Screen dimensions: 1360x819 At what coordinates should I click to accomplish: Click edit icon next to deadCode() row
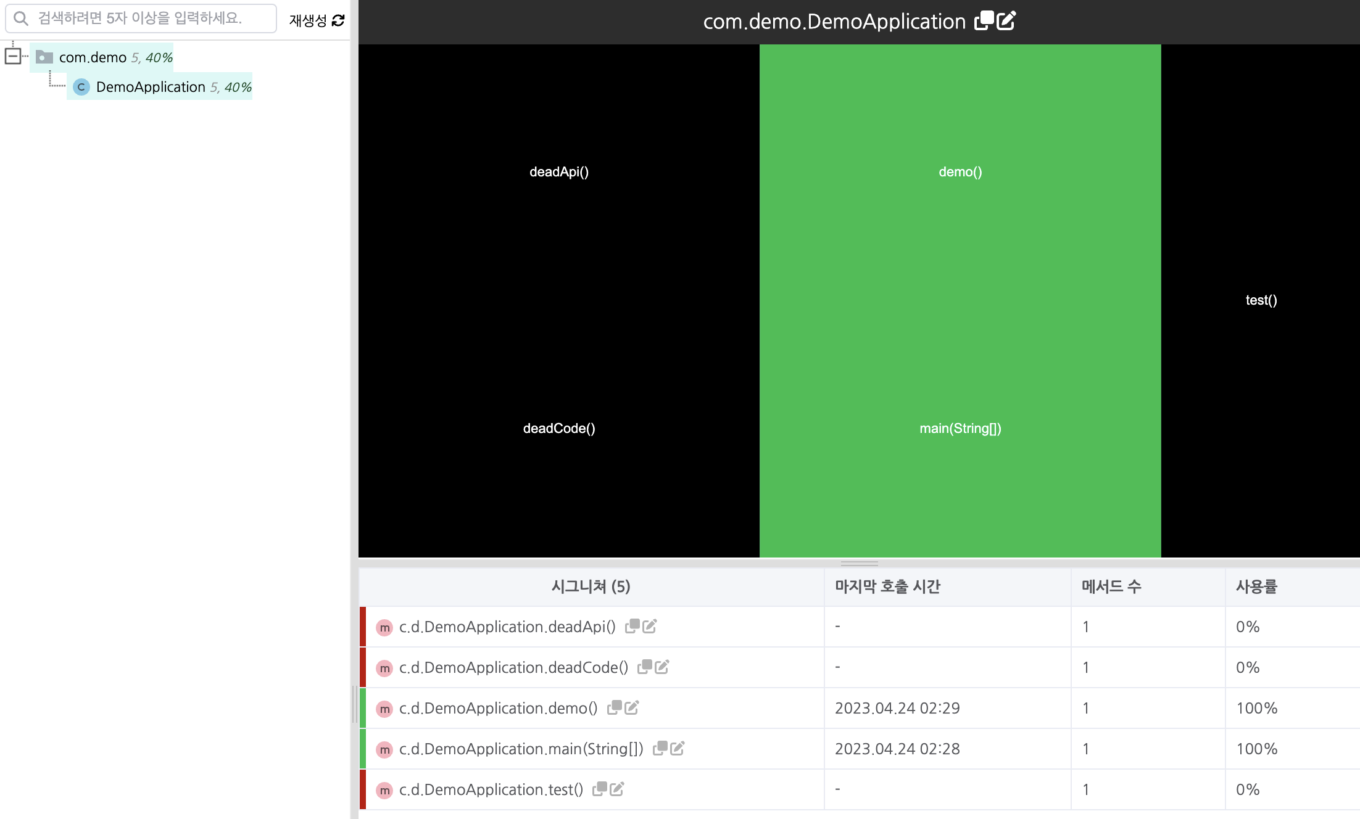click(662, 667)
